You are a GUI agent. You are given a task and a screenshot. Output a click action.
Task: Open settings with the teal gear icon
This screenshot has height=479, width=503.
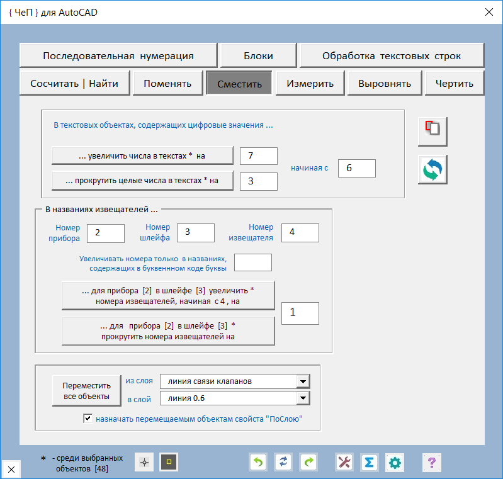pos(395,463)
